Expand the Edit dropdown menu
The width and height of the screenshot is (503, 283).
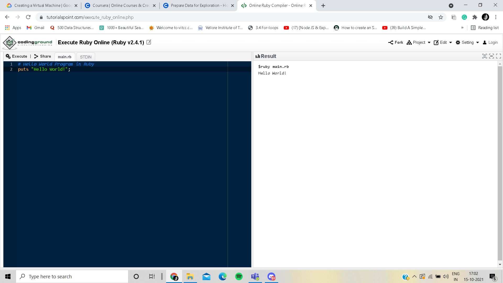pyautogui.click(x=443, y=42)
